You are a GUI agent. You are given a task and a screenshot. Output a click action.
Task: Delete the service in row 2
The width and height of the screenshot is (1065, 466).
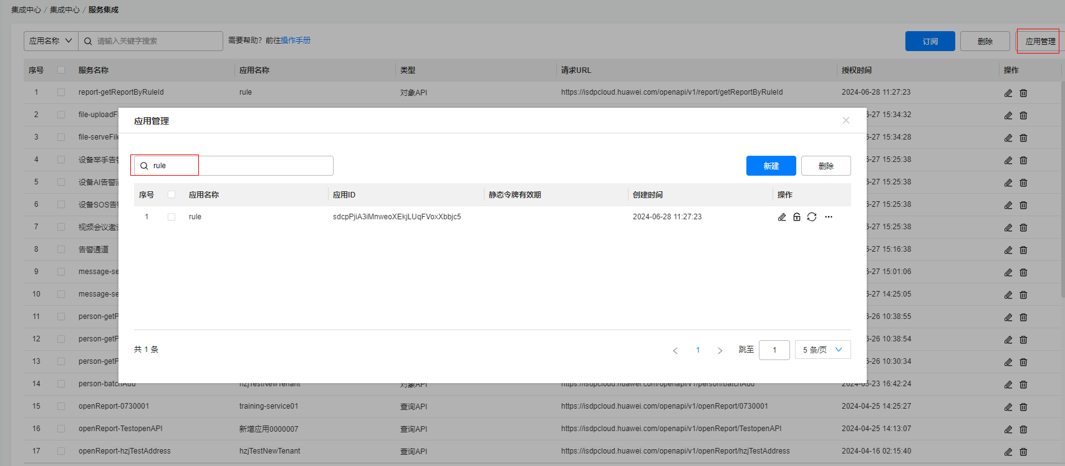coord(1023,115)
